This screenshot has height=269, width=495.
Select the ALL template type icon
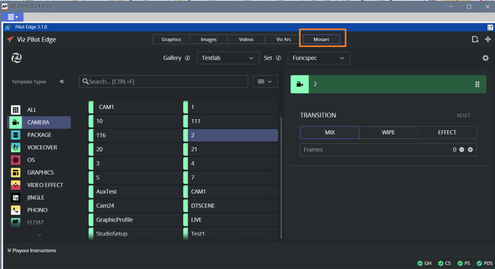[16, 110]
